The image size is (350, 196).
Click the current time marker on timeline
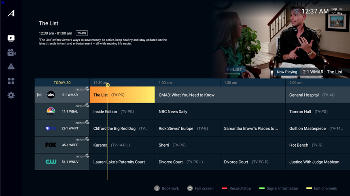(x=108, y=85)
